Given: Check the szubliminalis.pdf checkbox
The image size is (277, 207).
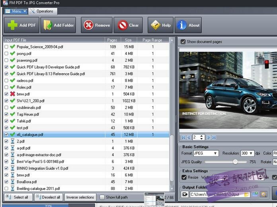Looking at the screenshot, I should [6, 107].
